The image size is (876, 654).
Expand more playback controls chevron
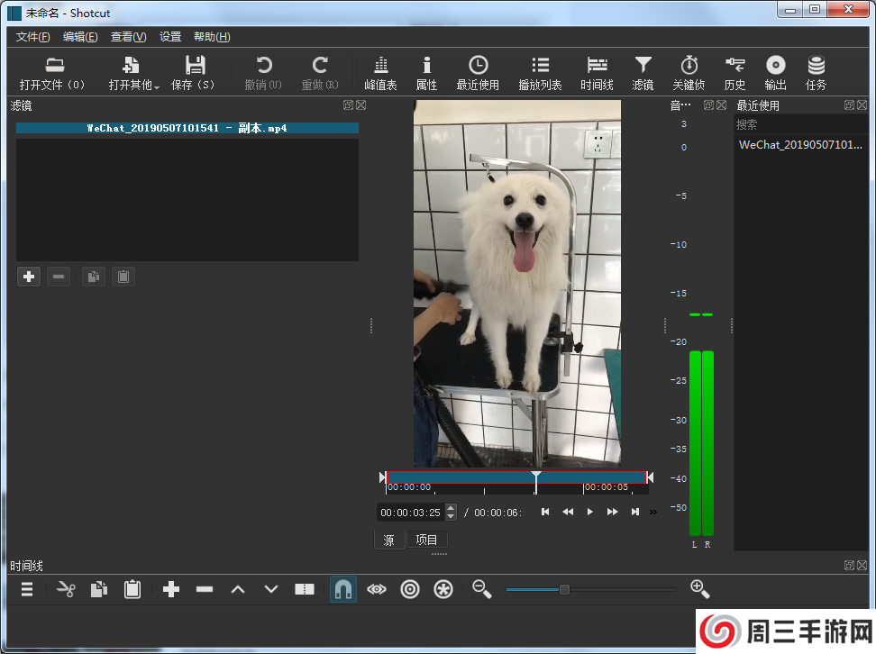(x=653, y=513)
